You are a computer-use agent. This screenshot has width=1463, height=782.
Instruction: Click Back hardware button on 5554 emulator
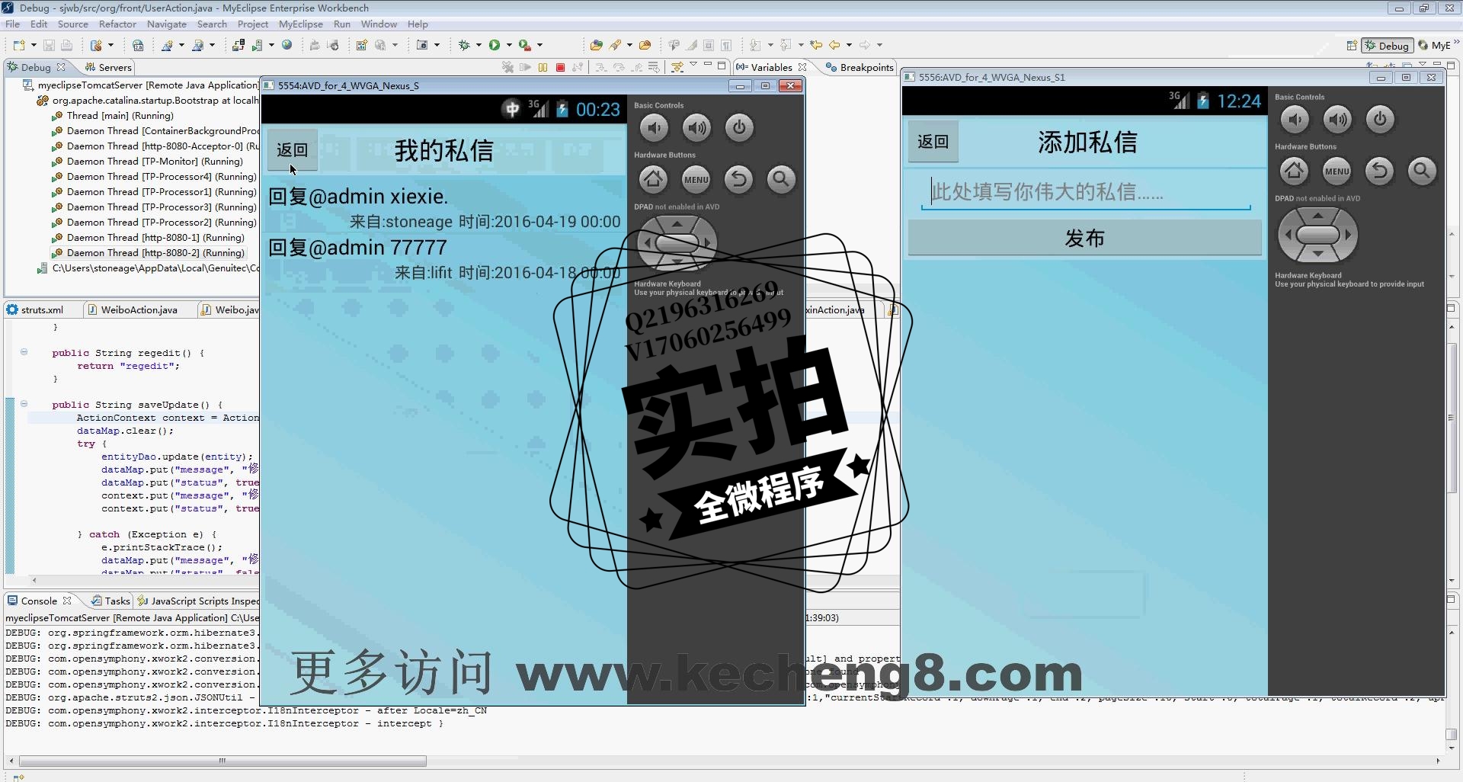click(738, 179)
